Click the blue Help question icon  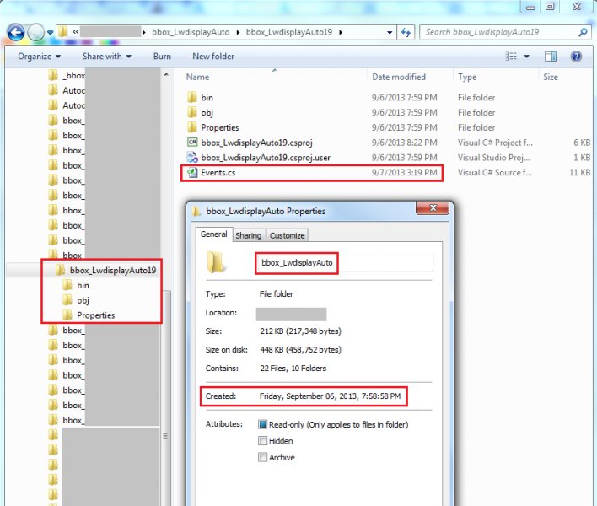576,57
